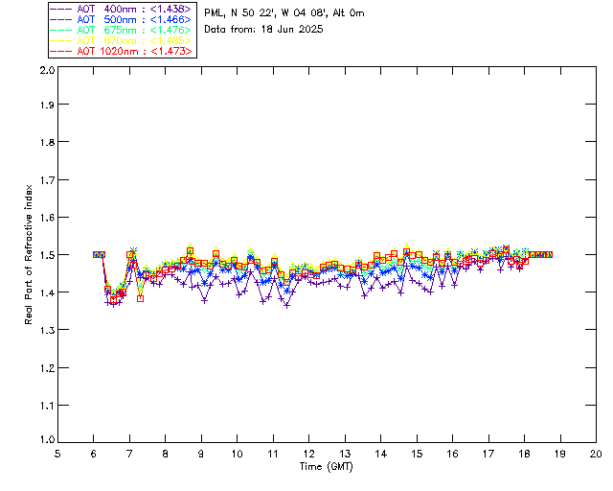Click the 1.8 y-axis tick label
Viewport: 613px width, 491px height.
47,142
